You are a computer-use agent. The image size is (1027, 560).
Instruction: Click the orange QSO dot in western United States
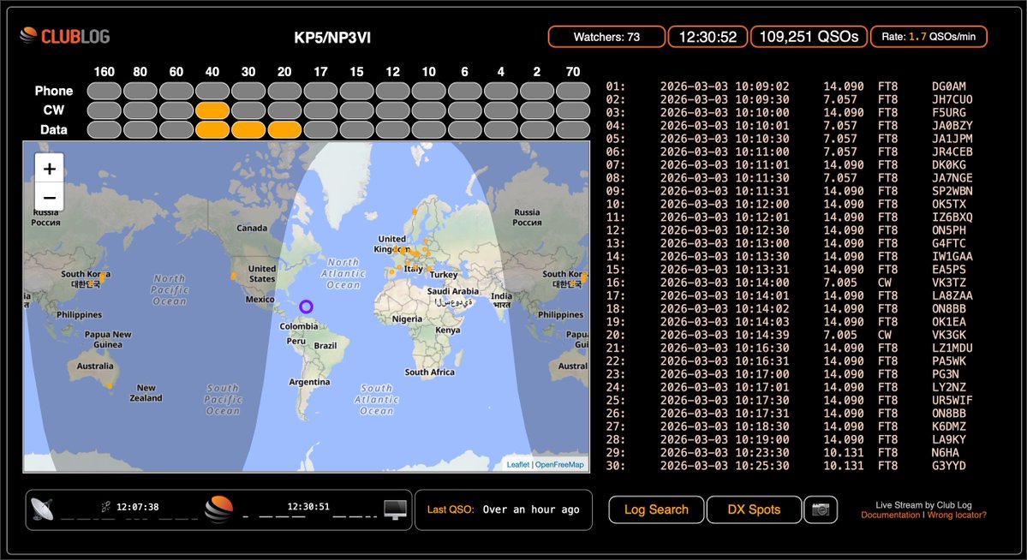(x=234, y=277)
